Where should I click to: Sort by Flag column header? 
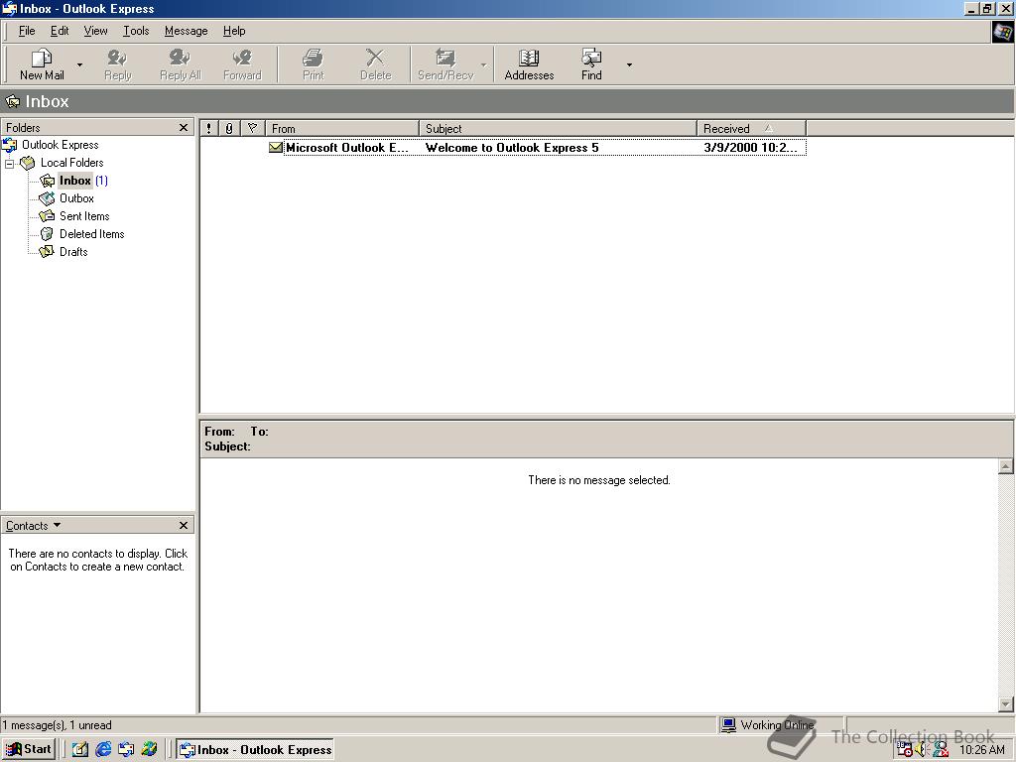click(253, 128)
